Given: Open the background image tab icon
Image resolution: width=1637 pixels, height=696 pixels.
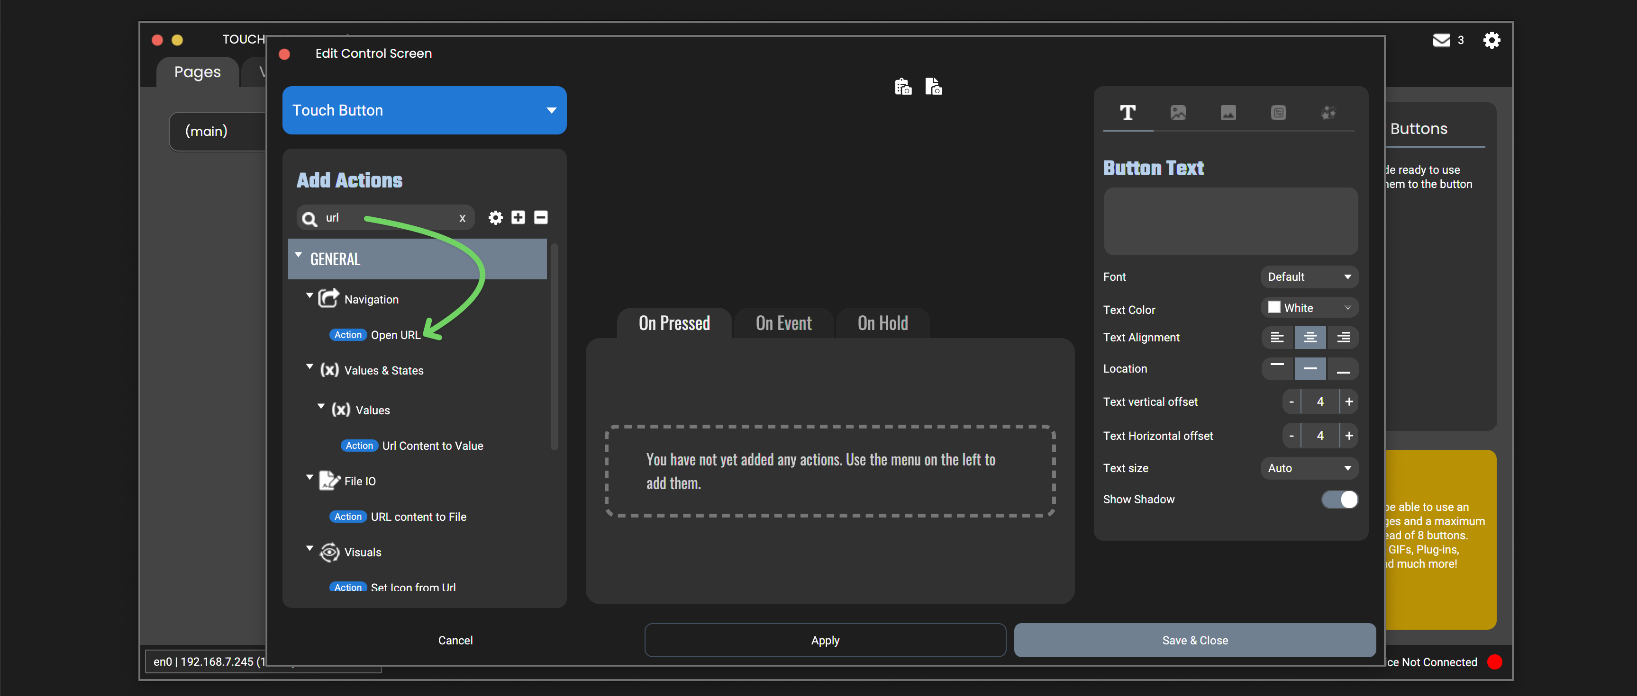Looking at the screenshot, I should [x=1228, y=113].
